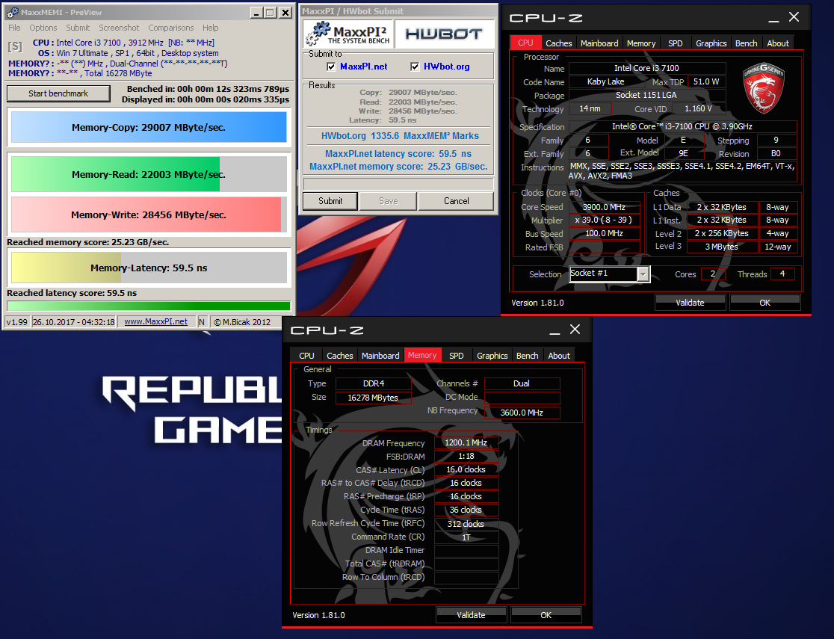The height and width of the screenshot is (639, 834).
Task: Click the memory Size value 16278 MBytes
Action: coord(373,398)
